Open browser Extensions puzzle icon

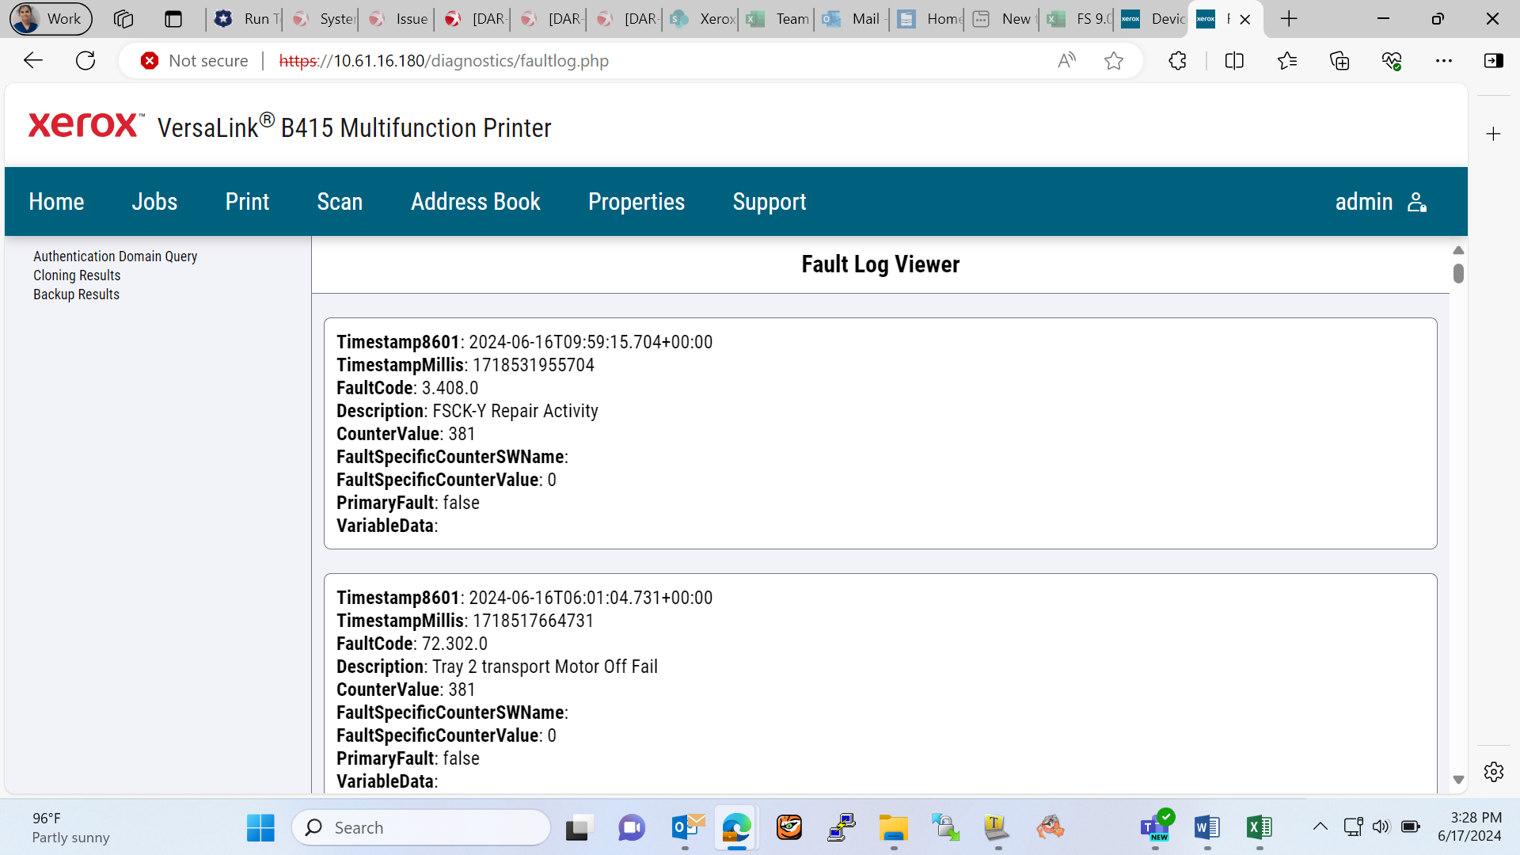point(1177,61)
